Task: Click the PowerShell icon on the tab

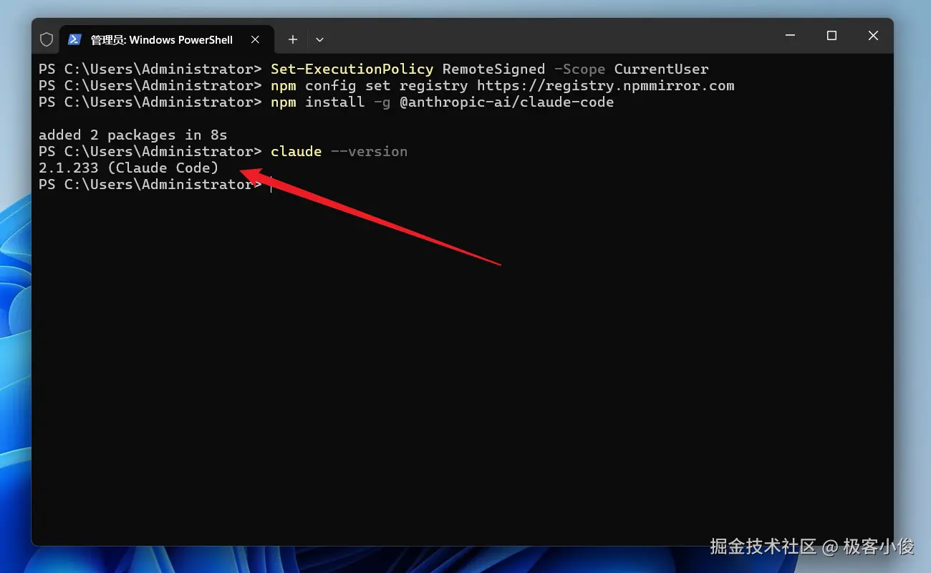Action: [x=74, y=39]
